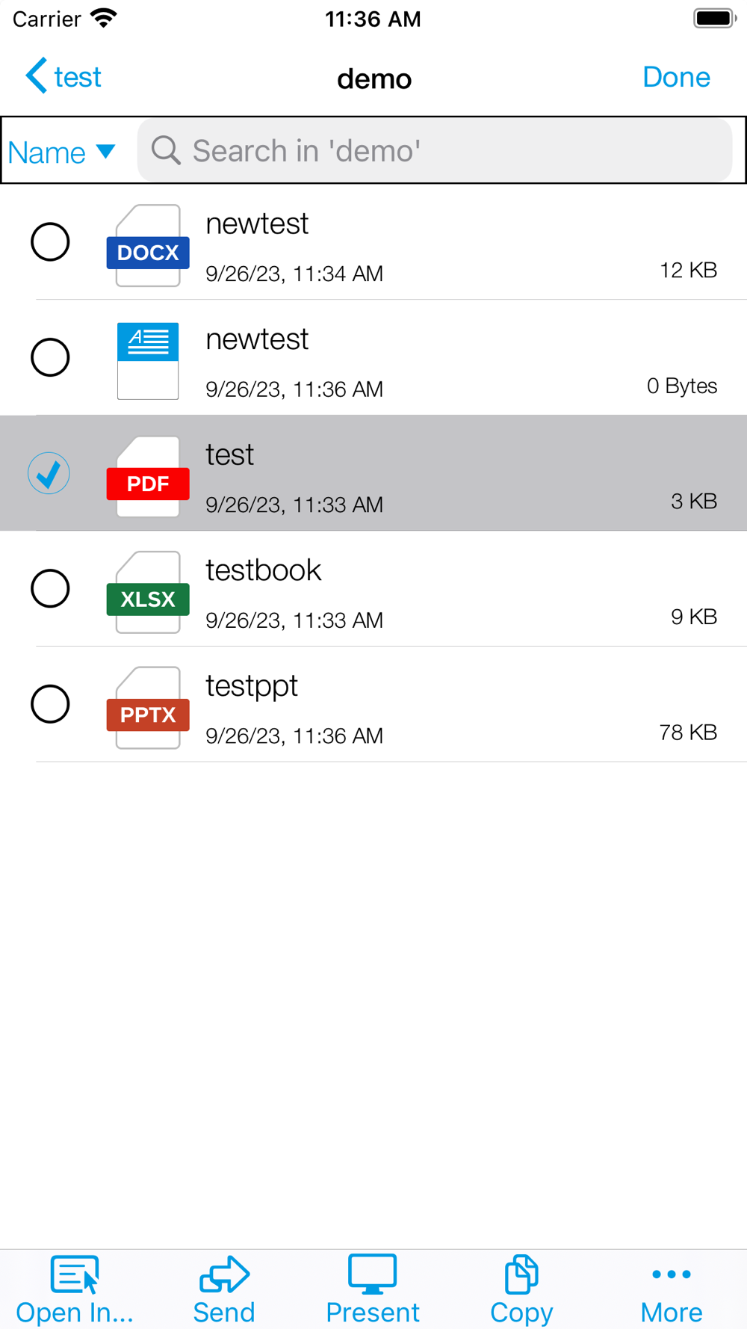Select the newtest DOCX radio circle
This screenshot has width=747, height=1329.
click(x=50, y=242)
